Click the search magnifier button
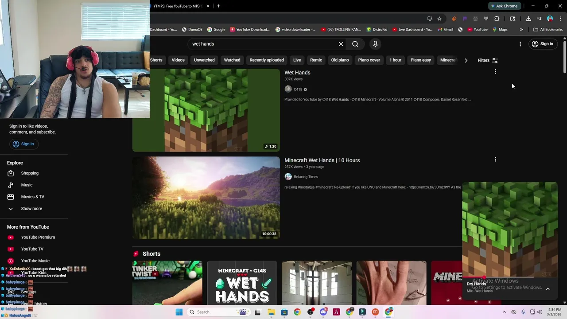The height and width of the screenshot is (319, 567). click(x=355, y=44)
